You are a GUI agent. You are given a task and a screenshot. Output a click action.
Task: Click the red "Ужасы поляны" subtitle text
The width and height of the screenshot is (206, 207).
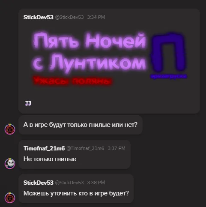(72, 81)
